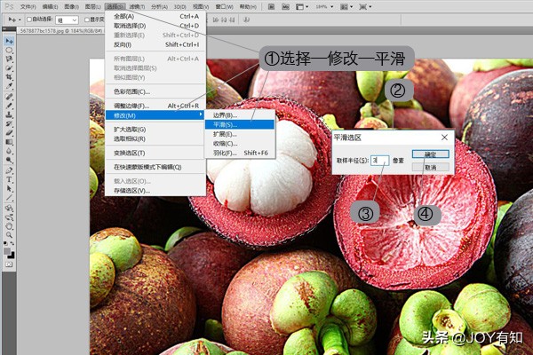The image size is (533, 355).
Task: Open the screen mode dropdown
Action: (365, 6)
